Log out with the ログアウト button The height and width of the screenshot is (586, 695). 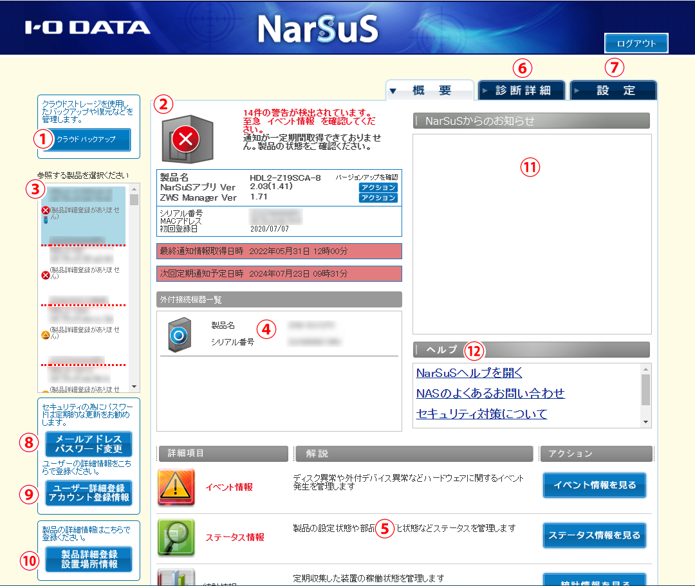click(636, 43)
